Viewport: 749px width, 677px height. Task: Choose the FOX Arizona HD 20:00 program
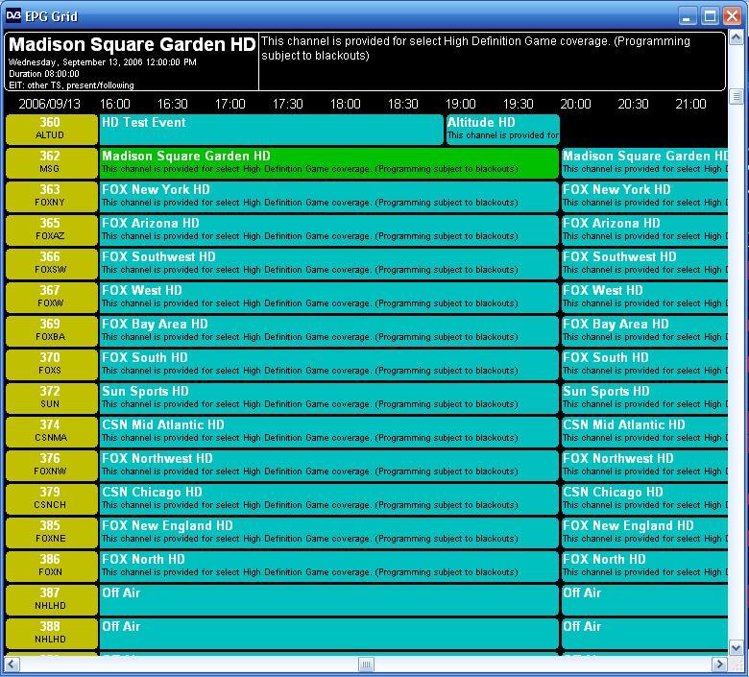click(x=644, y=230)
